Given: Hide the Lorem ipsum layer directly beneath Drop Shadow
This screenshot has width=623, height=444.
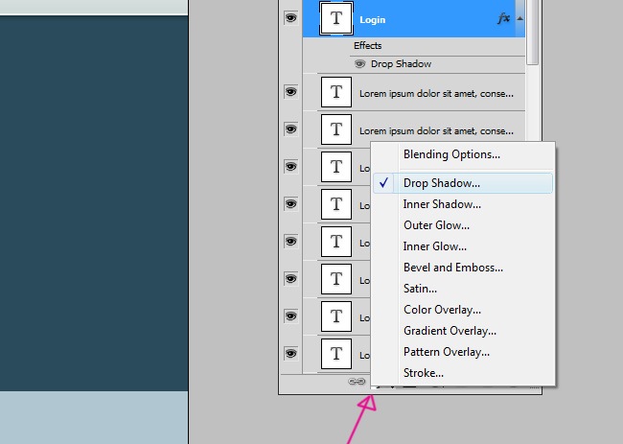Looking at the screenshot, I should pyautogui.click(x=290, y=92).
